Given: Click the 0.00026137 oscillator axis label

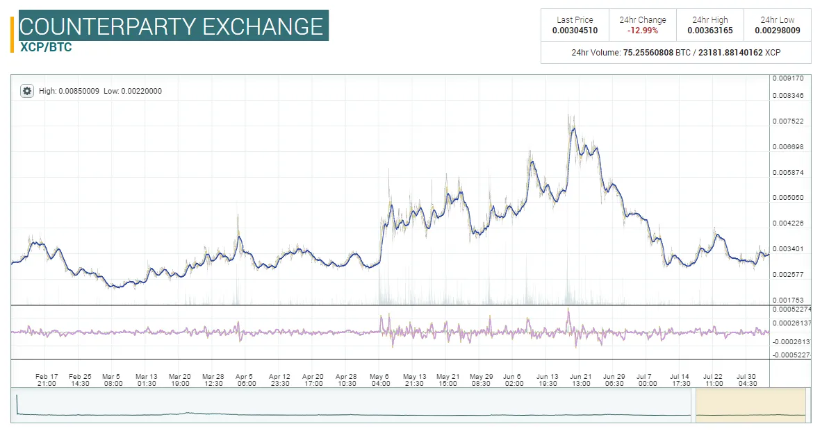Looking at the screenshot, I should click(x=791, y=323).
